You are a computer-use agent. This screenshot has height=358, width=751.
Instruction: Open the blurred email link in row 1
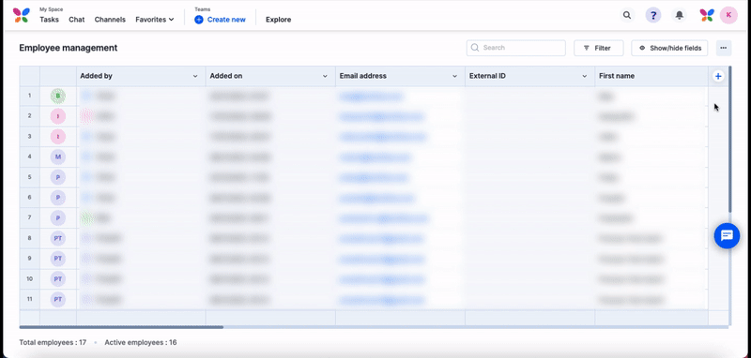tap(371, 97)
